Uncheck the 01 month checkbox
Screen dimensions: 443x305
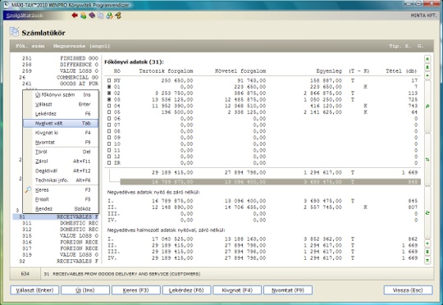click(109, 87)
